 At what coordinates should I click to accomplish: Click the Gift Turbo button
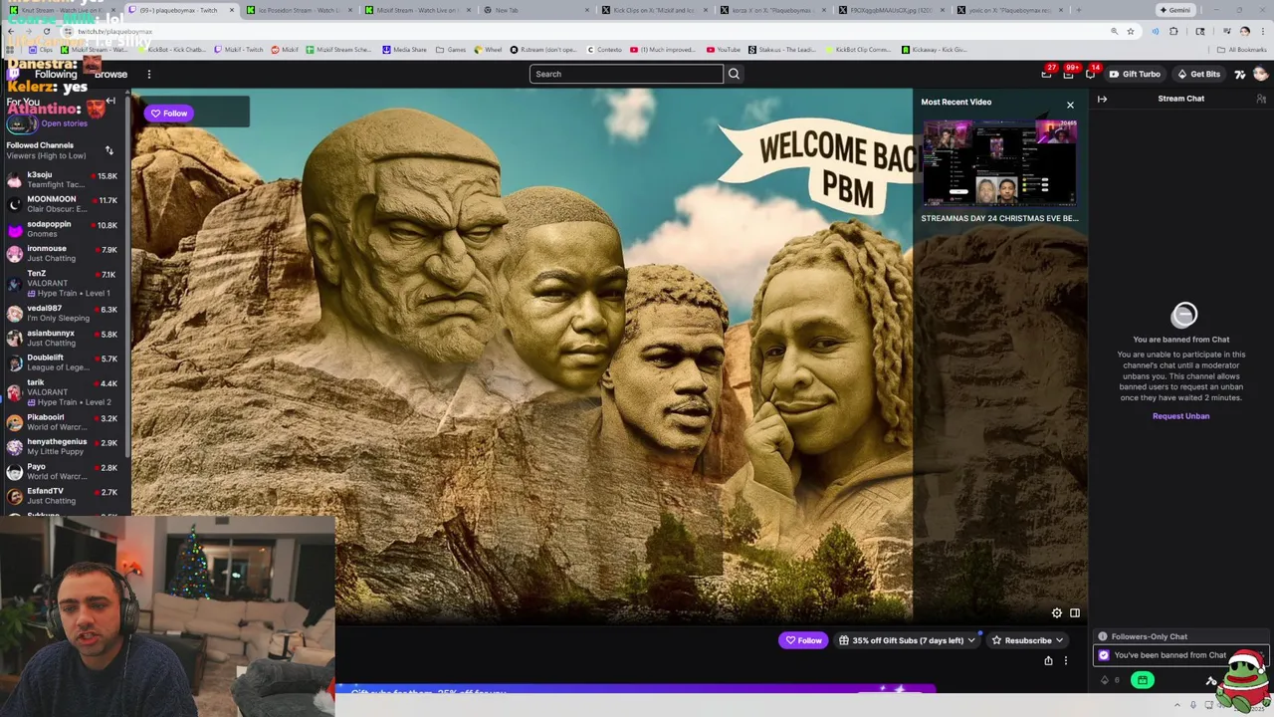[x=1135, y=74]
